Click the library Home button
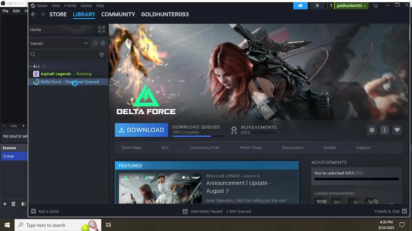The width and height of the screenshot is (412, 231). (x=63, y=30)
